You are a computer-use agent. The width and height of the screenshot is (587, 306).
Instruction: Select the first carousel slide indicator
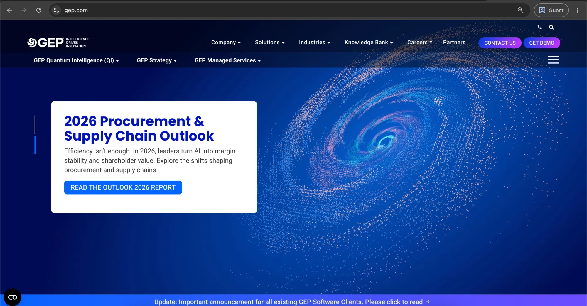35,124
